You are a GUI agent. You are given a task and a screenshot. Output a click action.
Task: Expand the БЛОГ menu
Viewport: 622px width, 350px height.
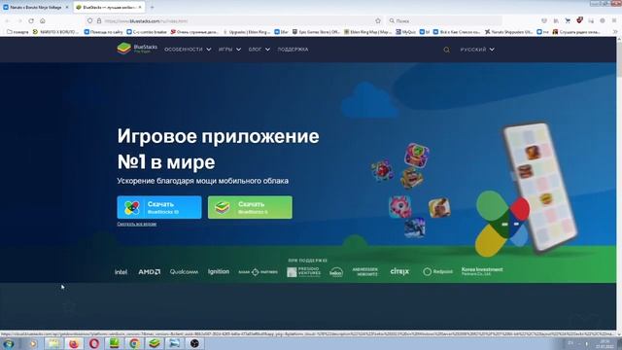tap(259, 50)
